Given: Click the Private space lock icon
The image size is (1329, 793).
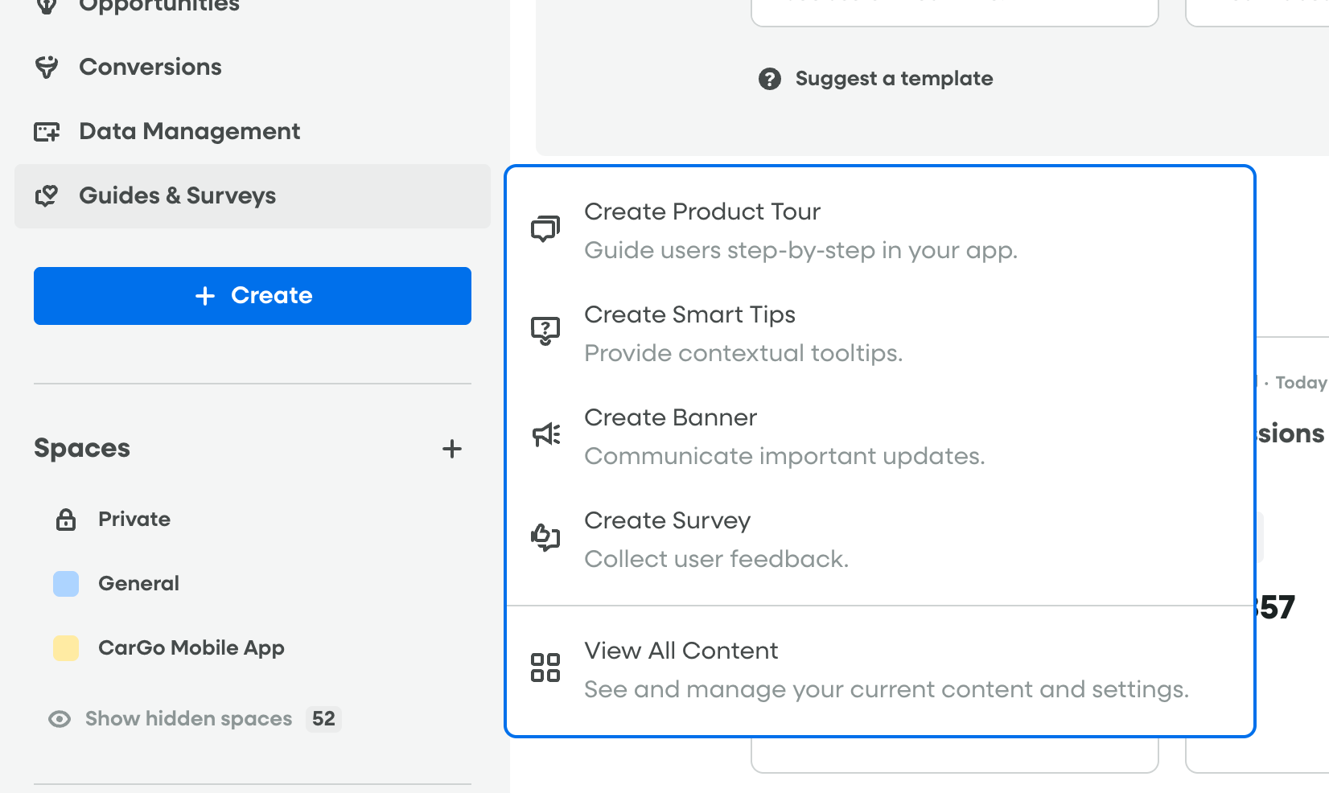Looking at the screenshot, I should click(66, 520).
